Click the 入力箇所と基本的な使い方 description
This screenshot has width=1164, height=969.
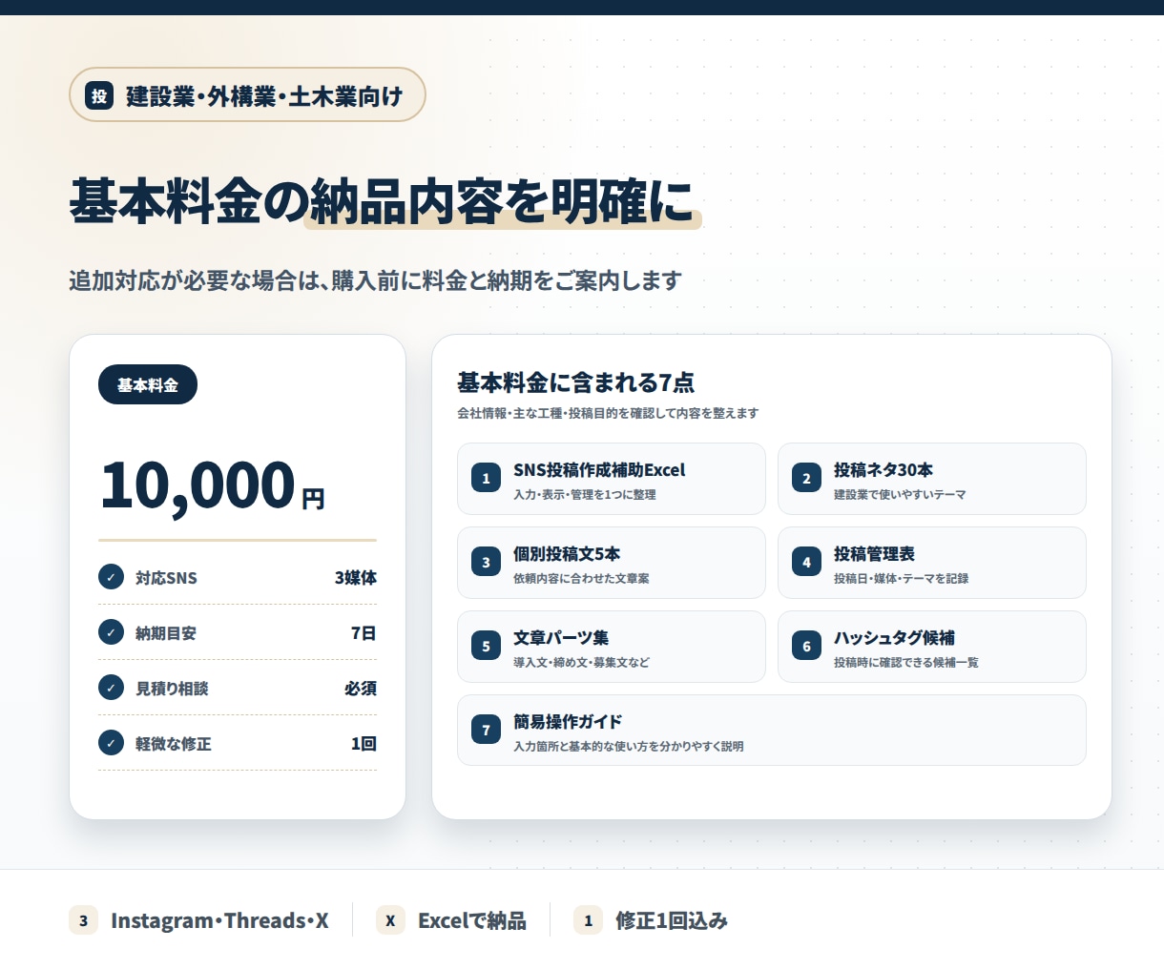pyautogui.click(x=629, y=747)
